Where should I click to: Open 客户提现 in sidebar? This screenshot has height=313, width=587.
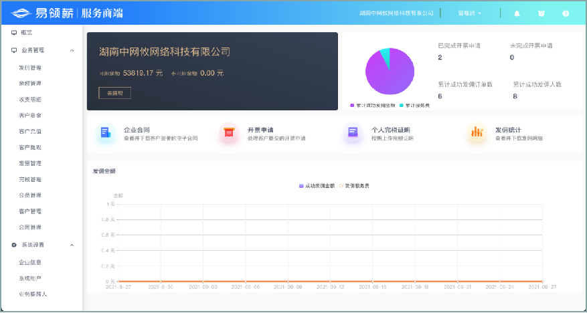(x=30, y=147)
